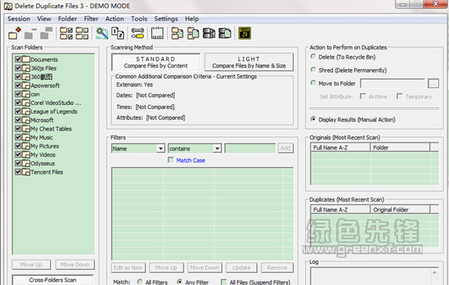449x285 pixels.
Task: Click the filter Remove button
Action: click(278, 268)
